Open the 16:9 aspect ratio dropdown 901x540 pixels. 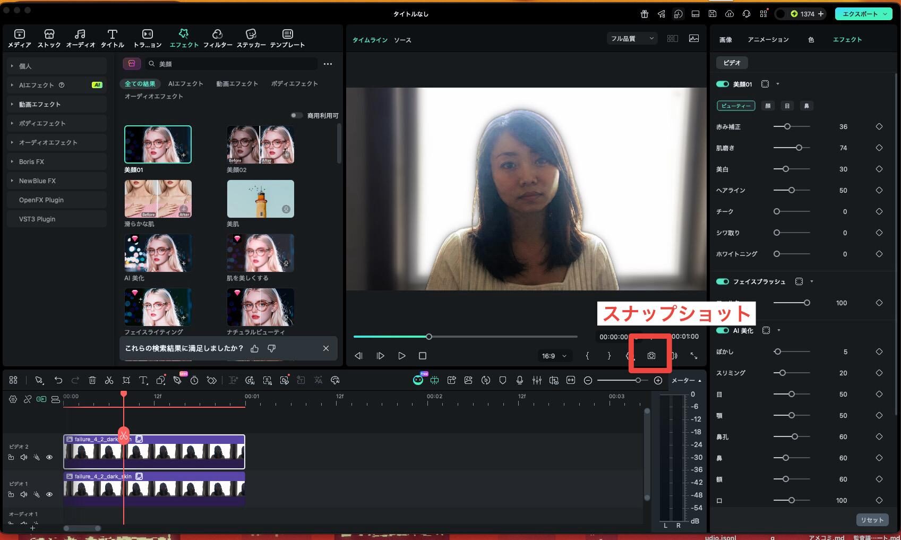(554, 356)
